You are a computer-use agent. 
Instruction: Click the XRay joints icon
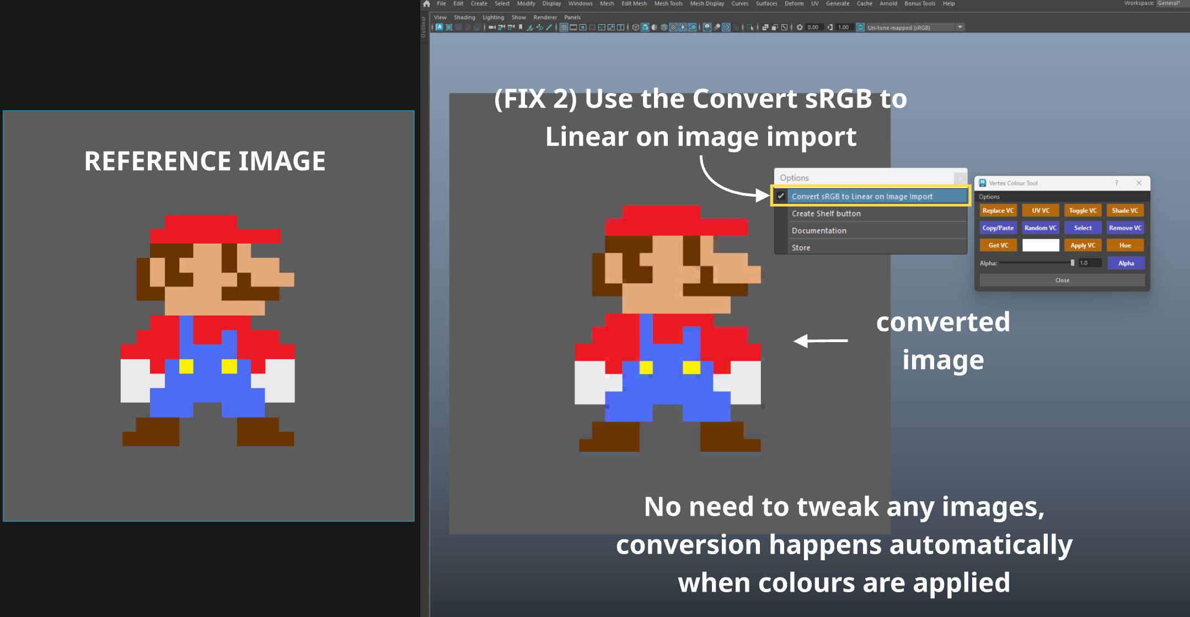(784, 28)
